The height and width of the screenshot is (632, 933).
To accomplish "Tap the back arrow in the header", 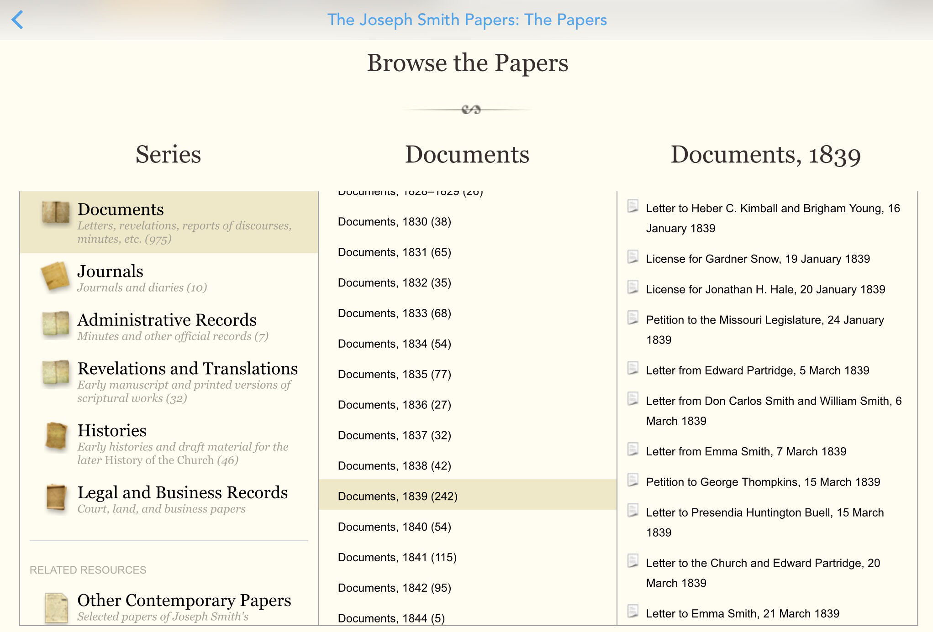I will click(x=17, y=20).
